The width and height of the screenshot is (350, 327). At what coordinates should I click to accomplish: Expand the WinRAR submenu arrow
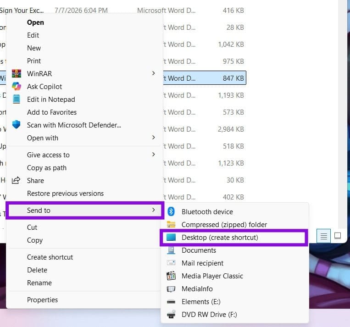[x=153, y=73]
